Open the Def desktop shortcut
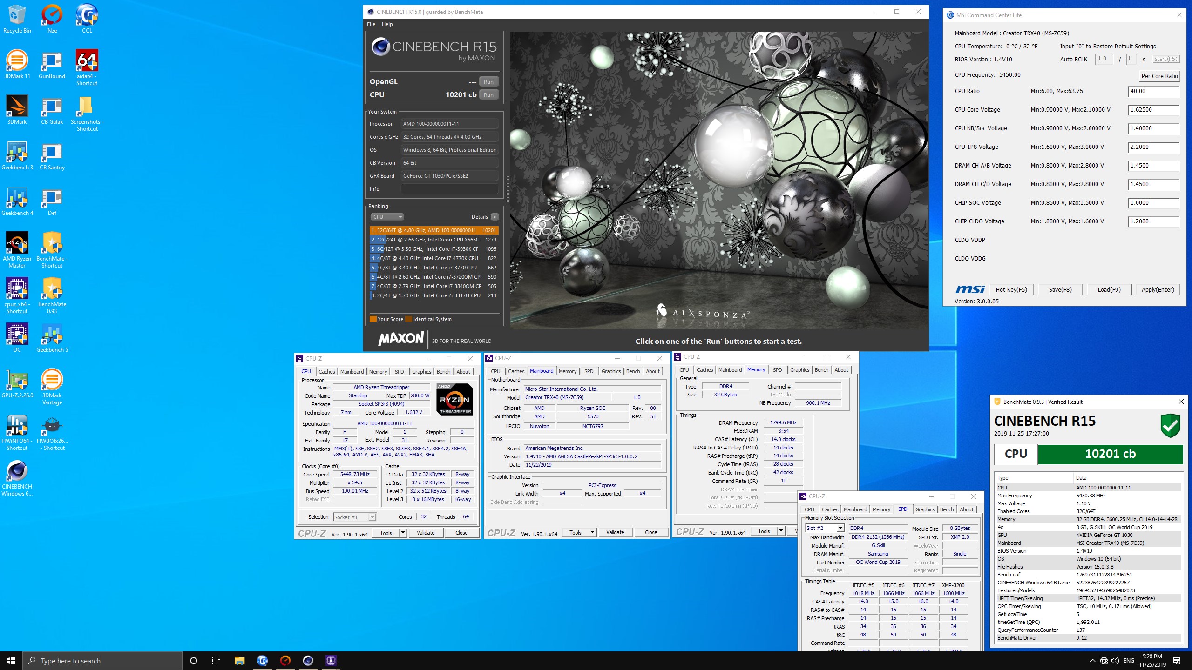The height and width of the screenshot is (670, 1192). [52, 201]
